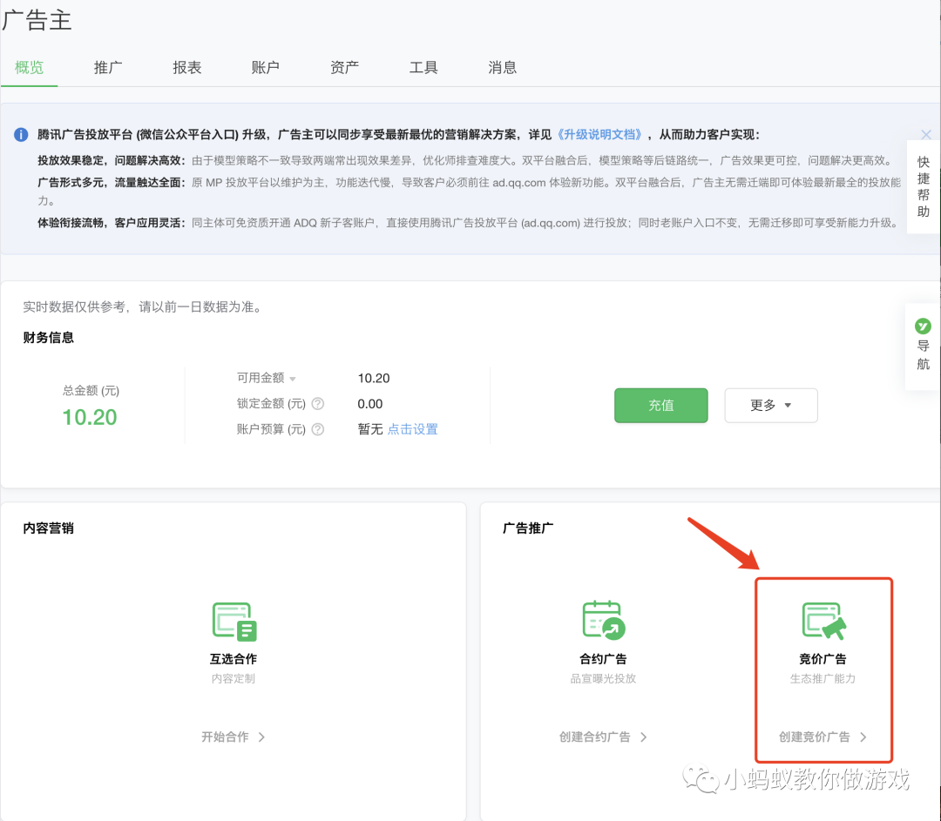Select the 合约广告 calendar icon
Image resolution: width=941 pixels, height=821 pixels.
[604, 620]
